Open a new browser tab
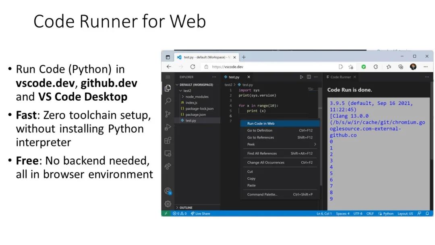This screenshot has width=435, height=245. click(244, 57)
